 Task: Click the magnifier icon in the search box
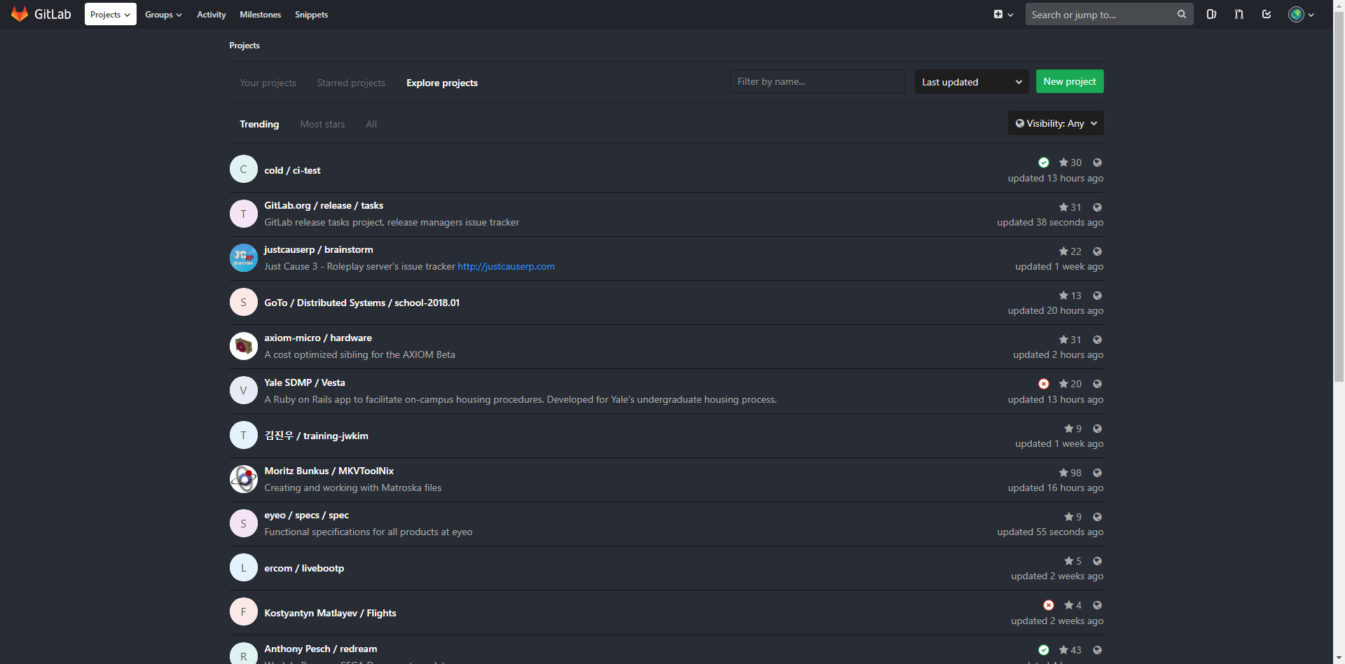pos(1182,14)
